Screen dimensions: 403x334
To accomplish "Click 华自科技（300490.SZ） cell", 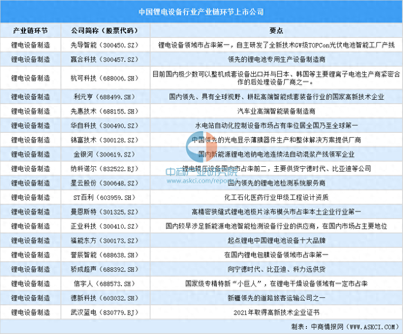I will click(x=105, y=126).
